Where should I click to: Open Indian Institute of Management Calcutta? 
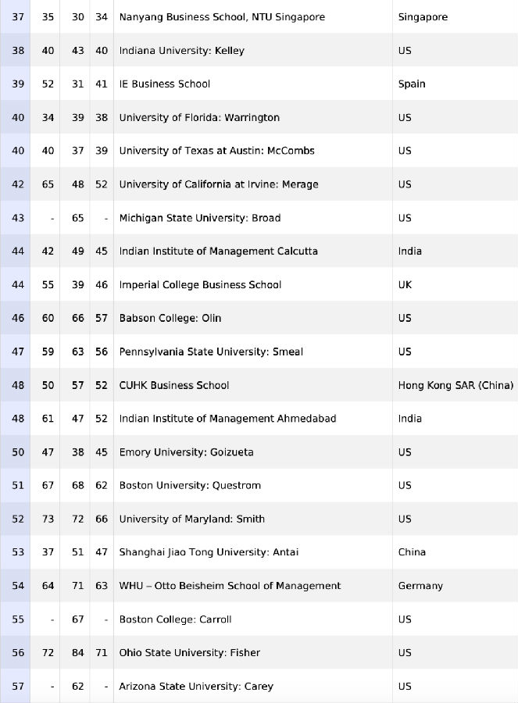219,251
